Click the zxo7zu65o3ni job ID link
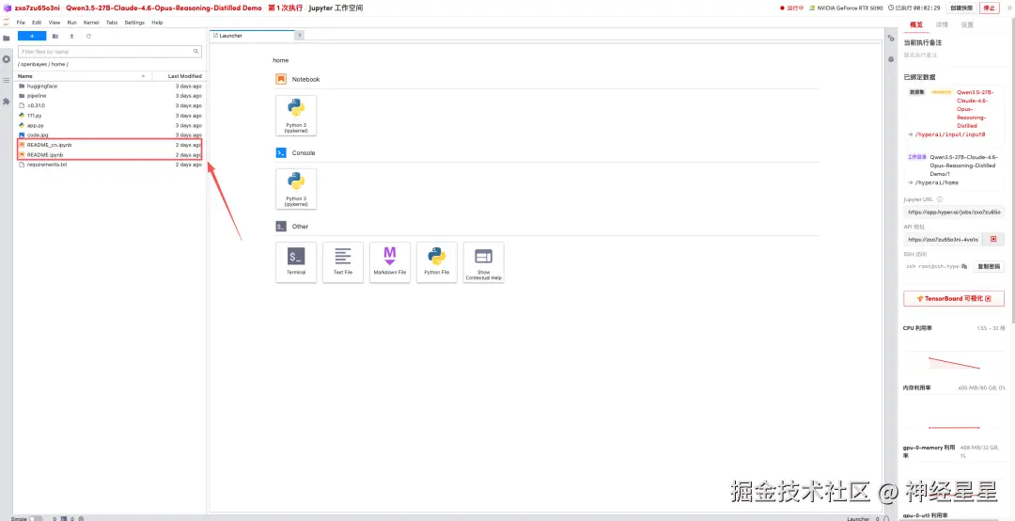This screenshot has height=521, width=1015. point(38,8)
